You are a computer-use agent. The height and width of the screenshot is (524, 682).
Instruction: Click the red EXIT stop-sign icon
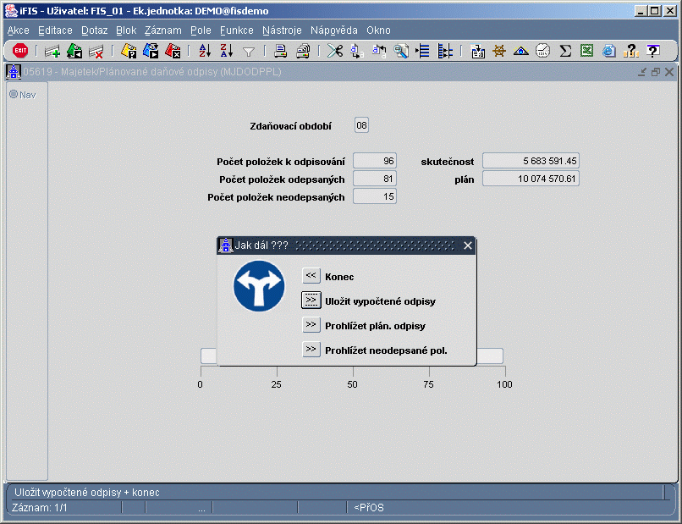click(x=20, y=51)
